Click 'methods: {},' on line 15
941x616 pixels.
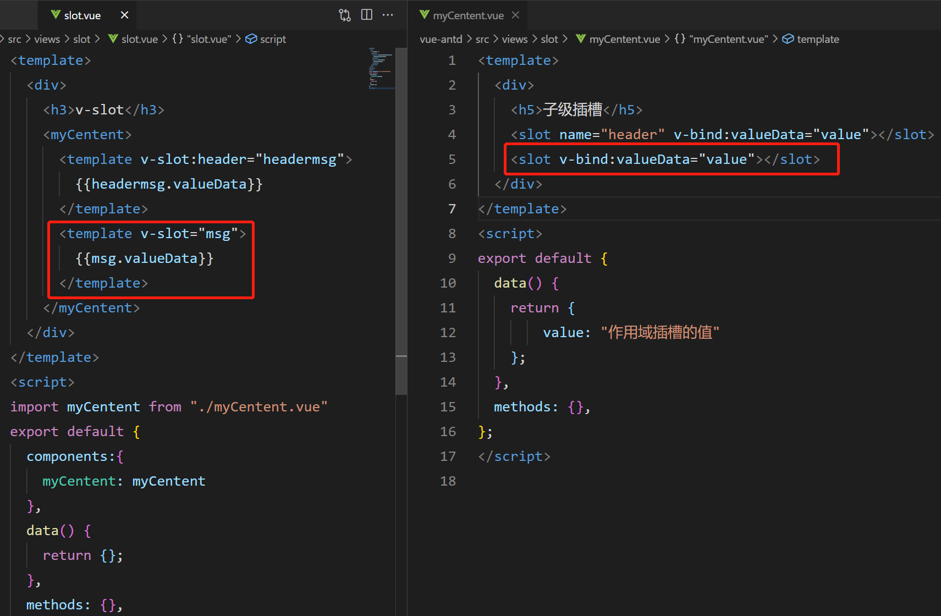[542, 407]
